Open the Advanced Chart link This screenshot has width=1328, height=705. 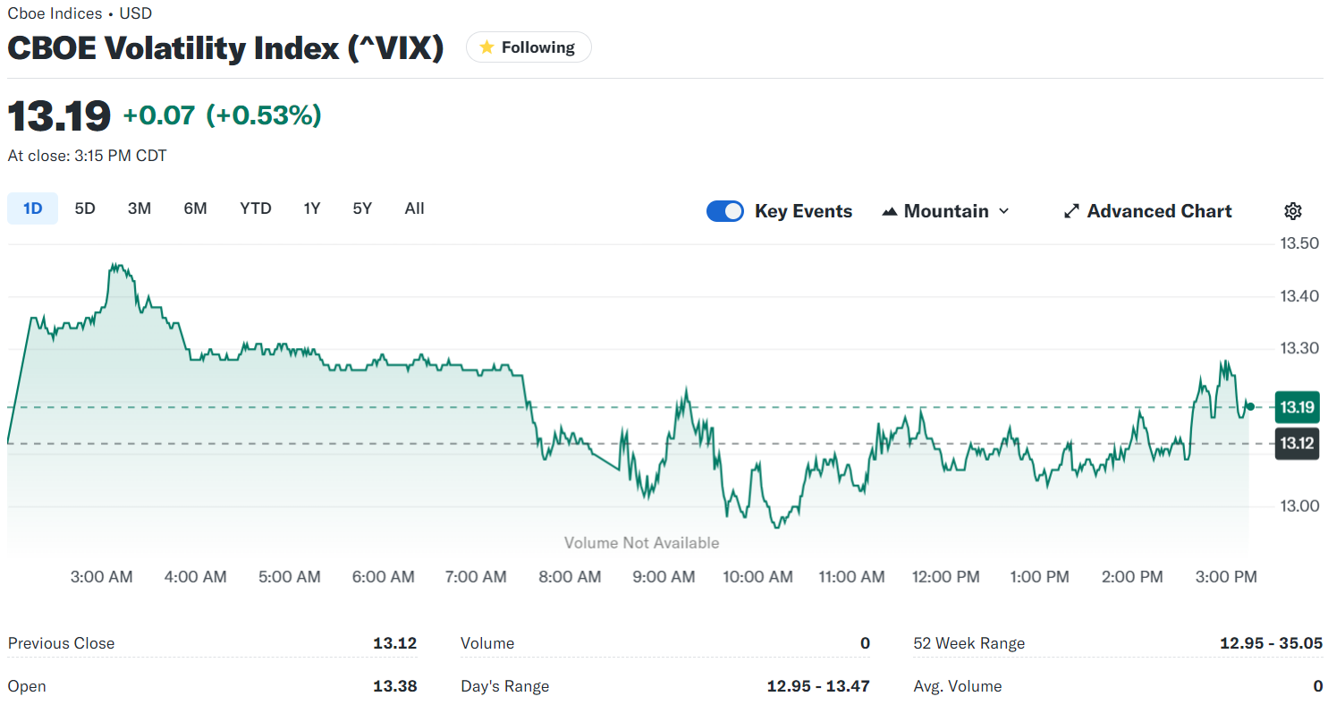1147,211
